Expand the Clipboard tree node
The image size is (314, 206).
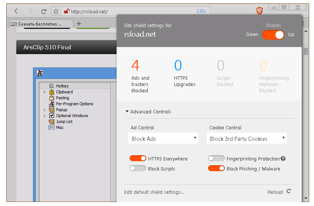tap(45, 92)
